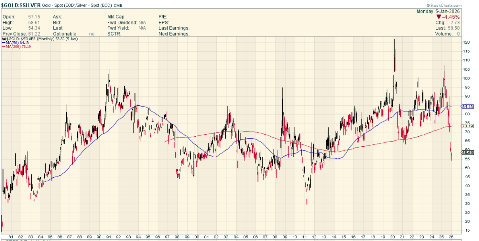Click the -4.45% percent change value
479x241 pixels.
pos(452,17)
